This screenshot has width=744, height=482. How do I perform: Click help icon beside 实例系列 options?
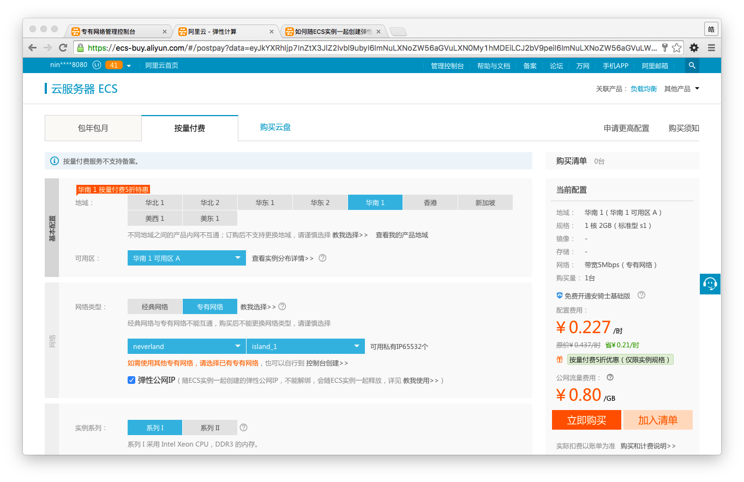244,427
